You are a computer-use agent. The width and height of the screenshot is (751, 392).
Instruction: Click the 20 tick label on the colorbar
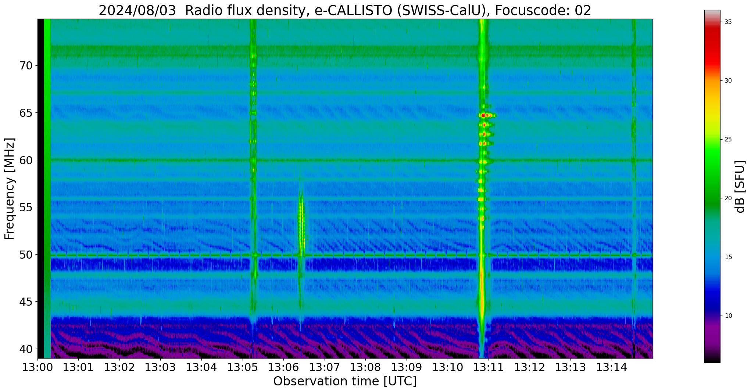click(728, 198)
